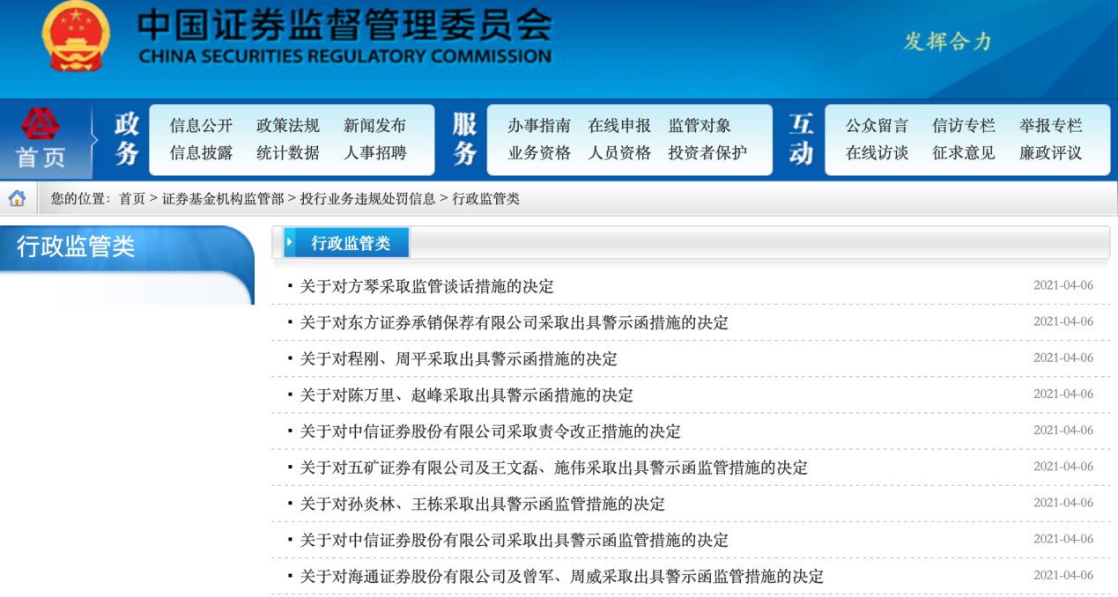
Task: Open decision about 陈万里、赵峰 warning letter
Action: pos(466,394)
